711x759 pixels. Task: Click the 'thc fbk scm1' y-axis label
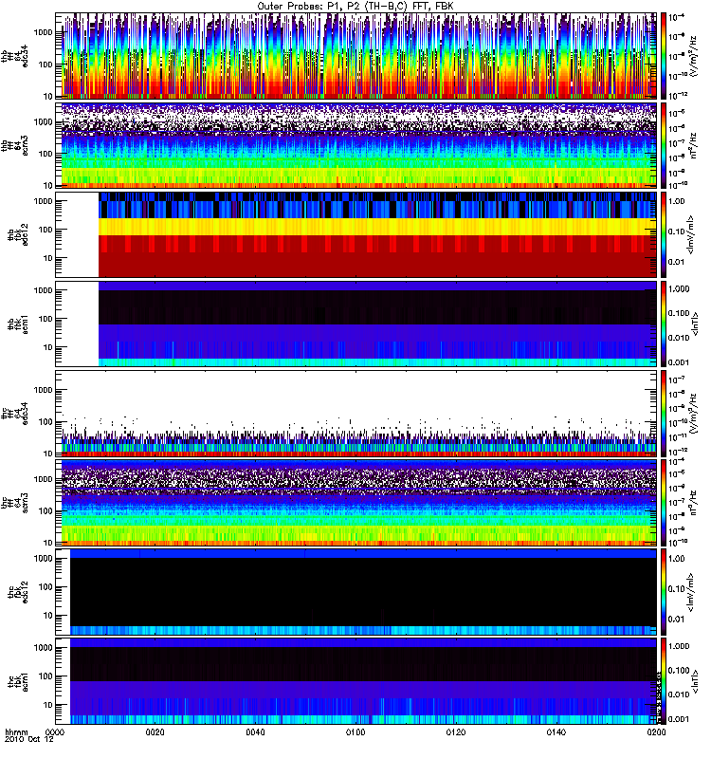[x=18, y=681]
